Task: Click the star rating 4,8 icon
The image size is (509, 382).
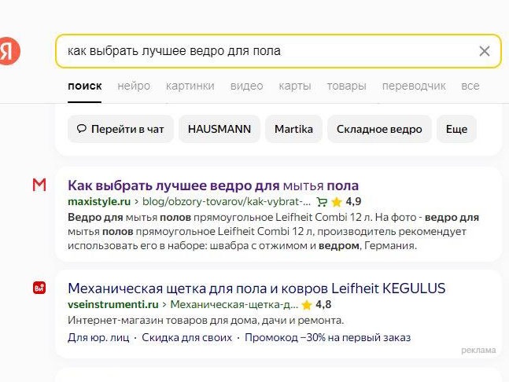Action: pyautogui.click(x=307, y=305)
